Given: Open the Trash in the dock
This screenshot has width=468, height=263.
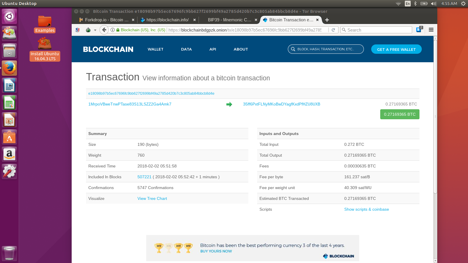Looking at the screenshot, I should point(9,253).
